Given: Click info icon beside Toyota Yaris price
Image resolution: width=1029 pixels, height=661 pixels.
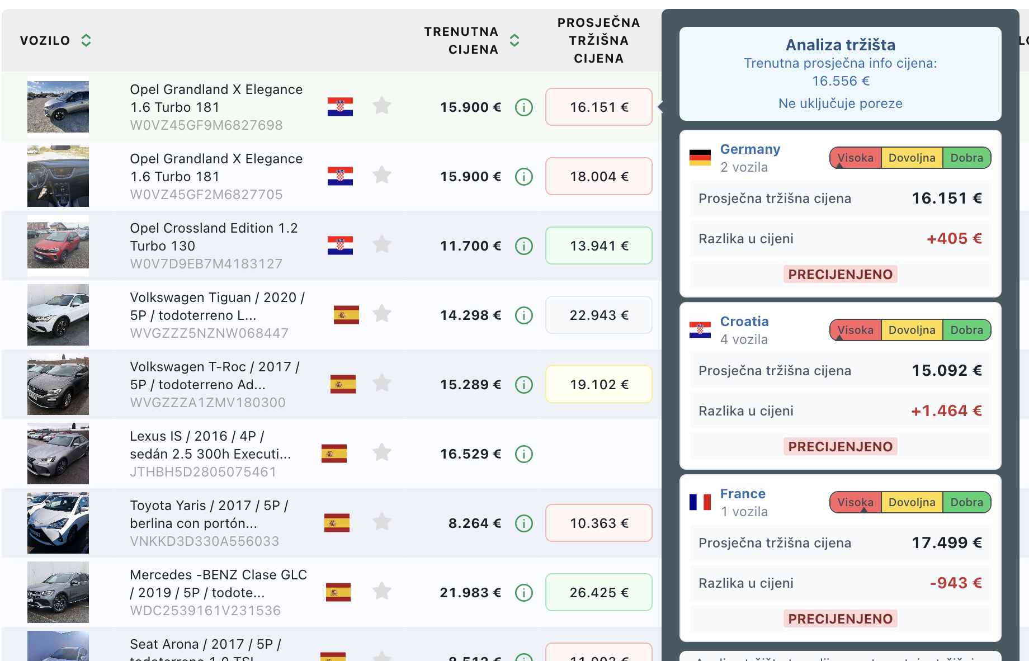Looking at the screenshot, I should (x=523, y=523).
